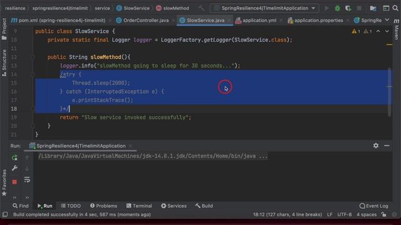401x225 pixels.
Task: Click the green Run arrow in toolbar
Action: point(326,8)
